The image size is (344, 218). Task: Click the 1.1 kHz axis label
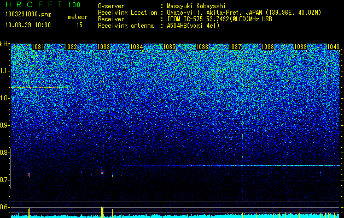click(x=4, y=71)
